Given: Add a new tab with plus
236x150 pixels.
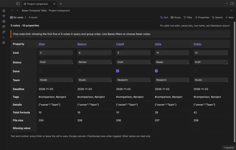Looking at the screenshot, I should [61, 4].
